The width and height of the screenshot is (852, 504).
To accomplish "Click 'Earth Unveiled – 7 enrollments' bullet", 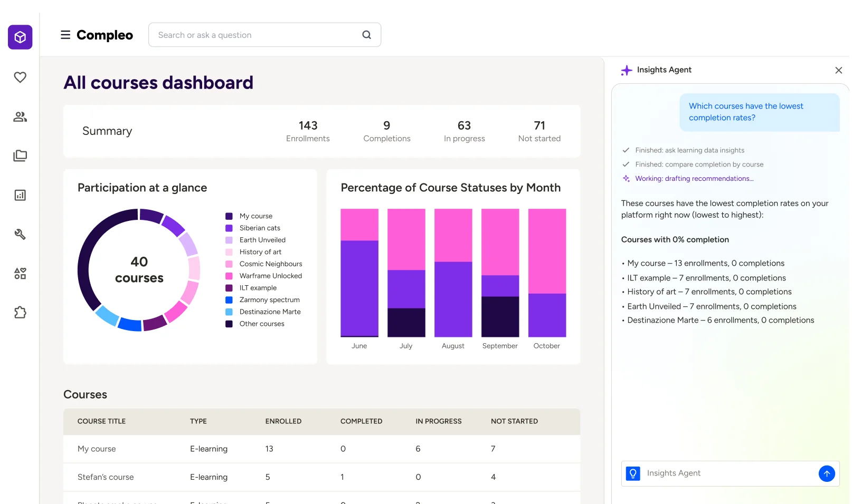I will click(712, 306).
